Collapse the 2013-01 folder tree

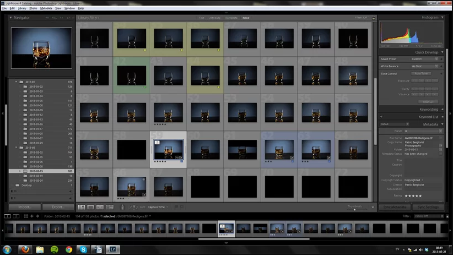coord(16,82)
